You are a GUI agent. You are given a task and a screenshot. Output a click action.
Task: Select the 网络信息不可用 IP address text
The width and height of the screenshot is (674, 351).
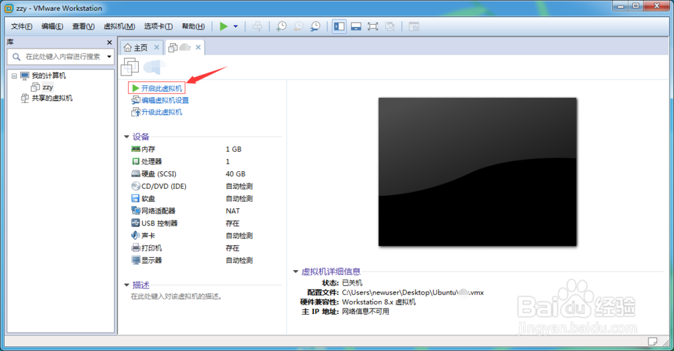tap(365, 311)
